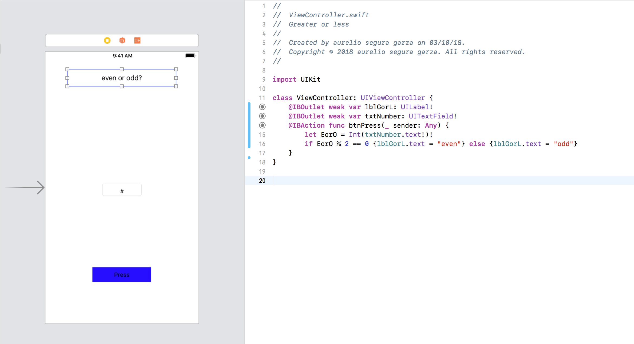Click the connection circle beside the btnPress action

tap(262, 125)
